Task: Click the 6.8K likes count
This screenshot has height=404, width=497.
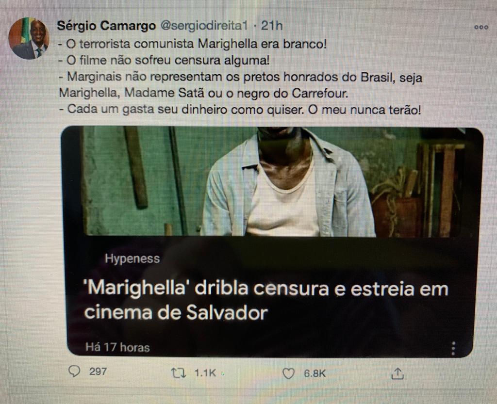Action: coord(315,373)
